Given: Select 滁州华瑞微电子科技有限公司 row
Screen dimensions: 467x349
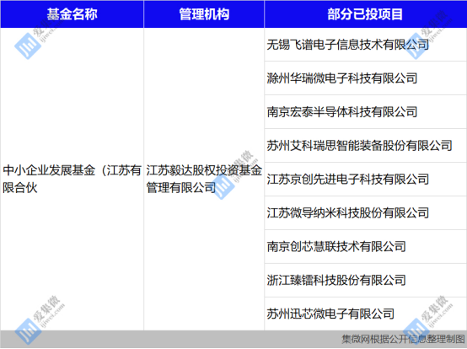Looking at the screenshot, I should [x=366, y=78].
